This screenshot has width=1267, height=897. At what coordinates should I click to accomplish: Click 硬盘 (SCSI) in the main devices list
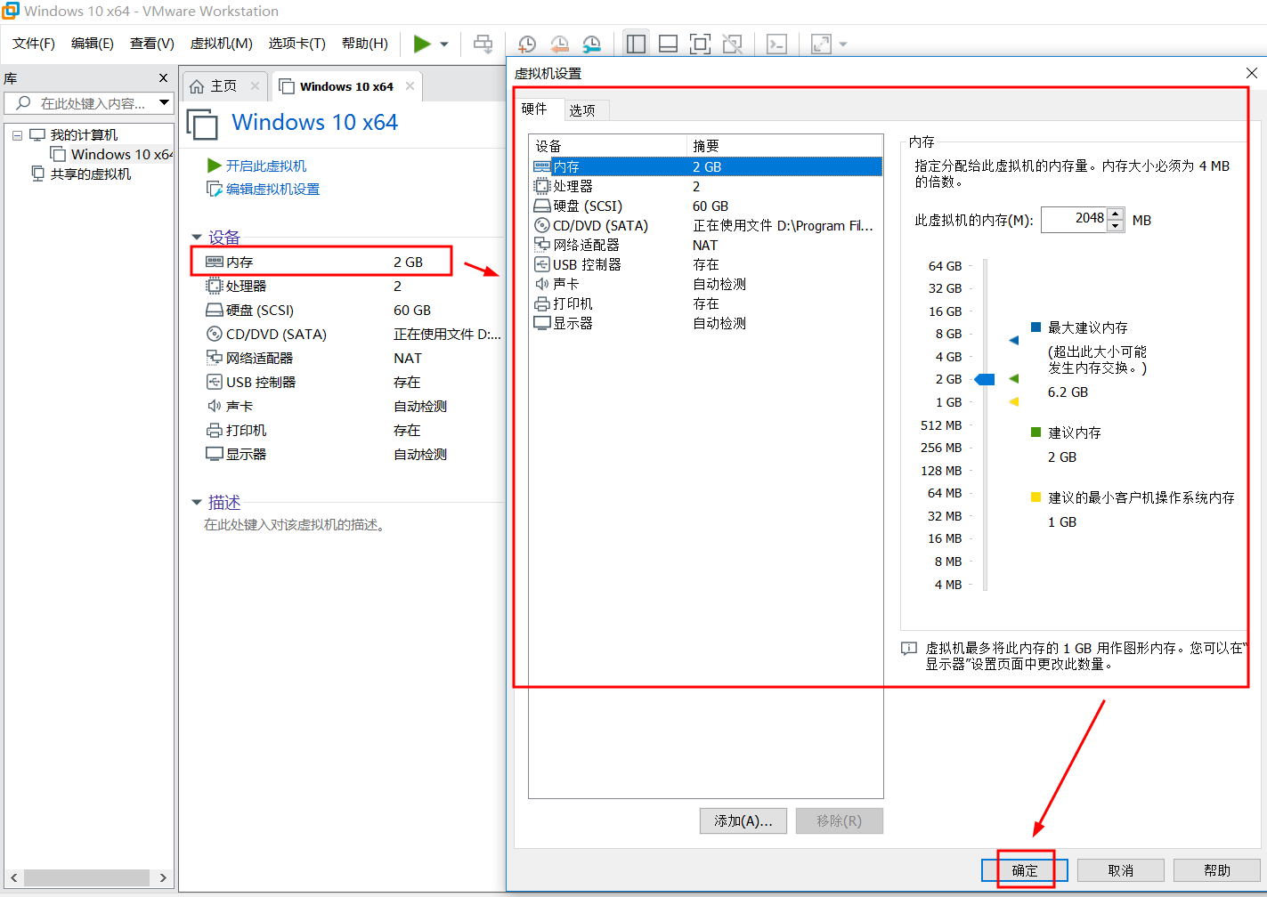259,311
